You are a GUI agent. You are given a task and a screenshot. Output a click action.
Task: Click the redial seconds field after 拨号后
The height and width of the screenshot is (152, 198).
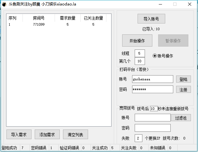[154, 109]
